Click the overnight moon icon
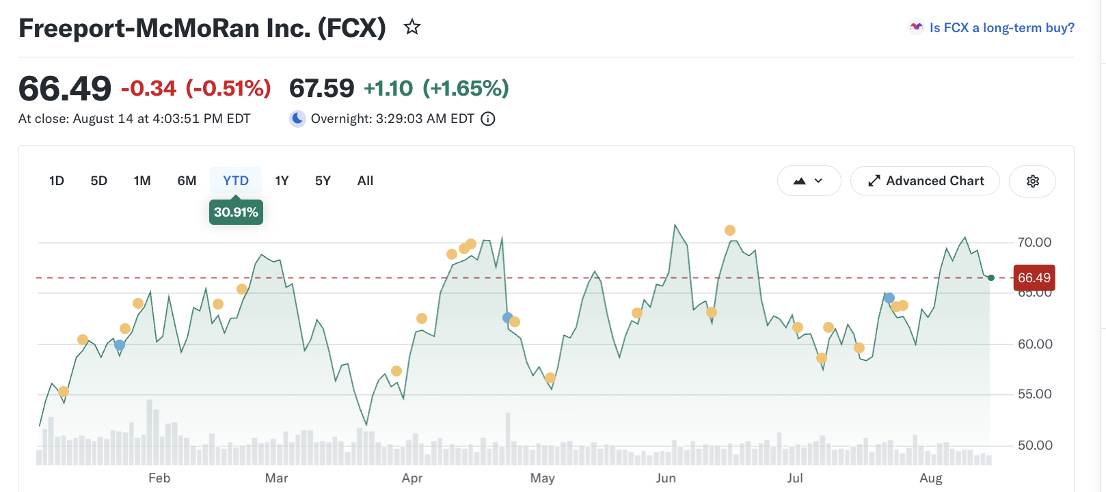Image resolution: width=1106 pixels, height=492 pixels. coord(297,119)
